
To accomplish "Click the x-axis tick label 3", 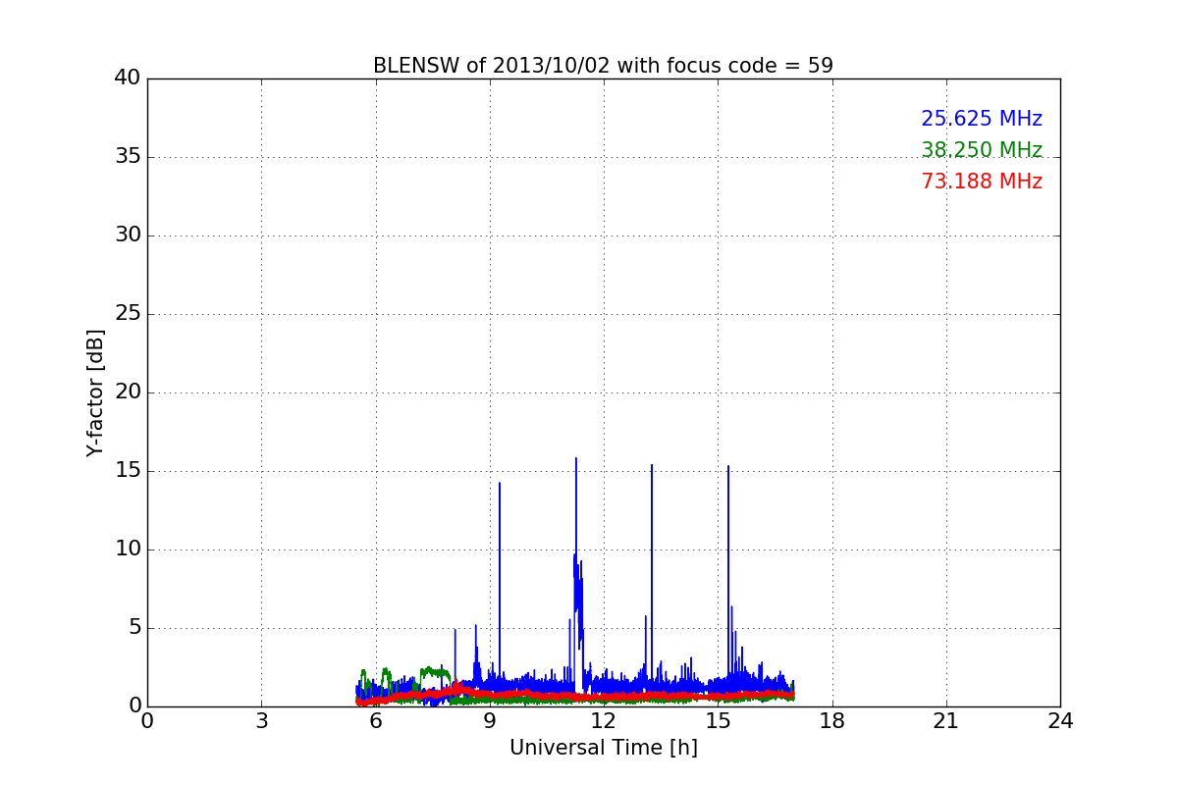I will [x=261, y=721].
